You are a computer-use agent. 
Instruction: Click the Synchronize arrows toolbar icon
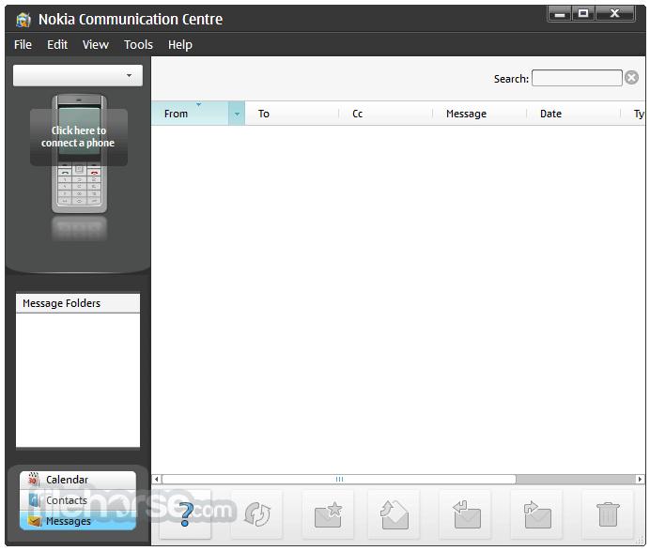[x=256, y=514]
